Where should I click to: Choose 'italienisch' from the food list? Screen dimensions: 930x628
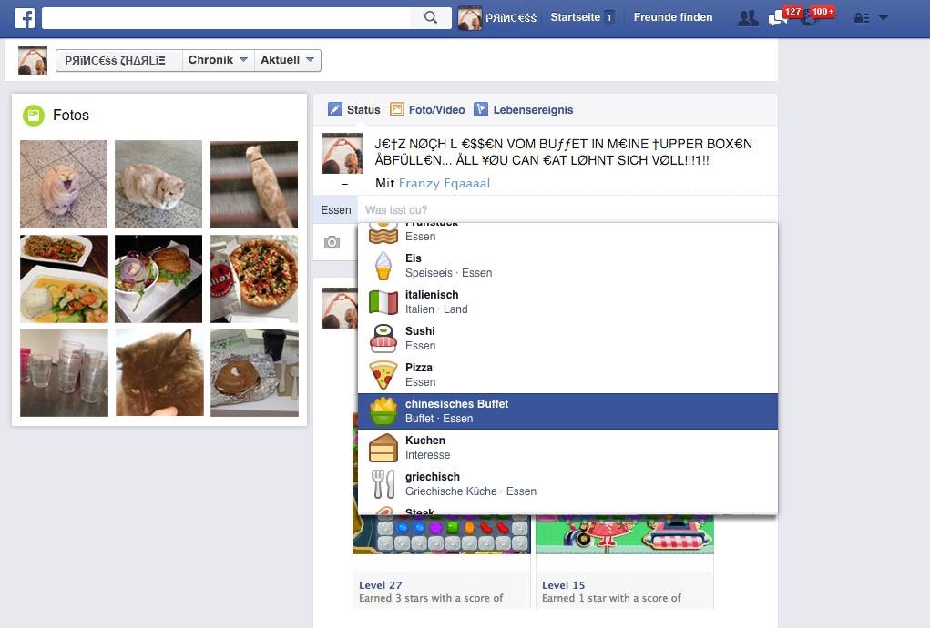[x=567, y=302]
